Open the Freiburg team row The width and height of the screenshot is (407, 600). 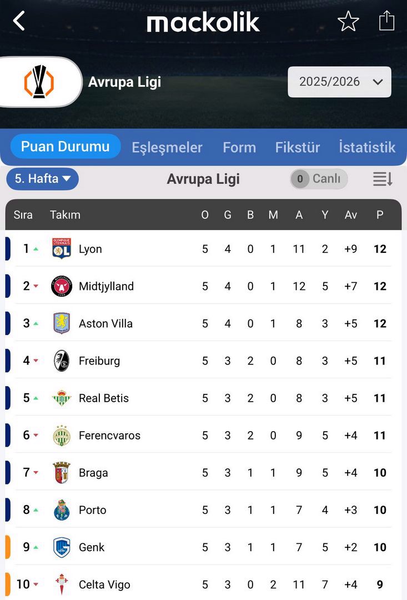[x=99, y=361]
